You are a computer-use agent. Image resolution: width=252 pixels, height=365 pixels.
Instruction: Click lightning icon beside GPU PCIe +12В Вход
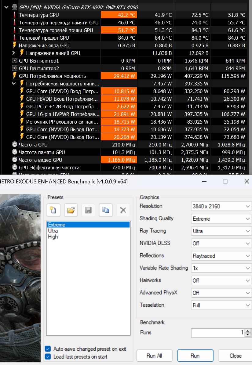click(22, 107)
